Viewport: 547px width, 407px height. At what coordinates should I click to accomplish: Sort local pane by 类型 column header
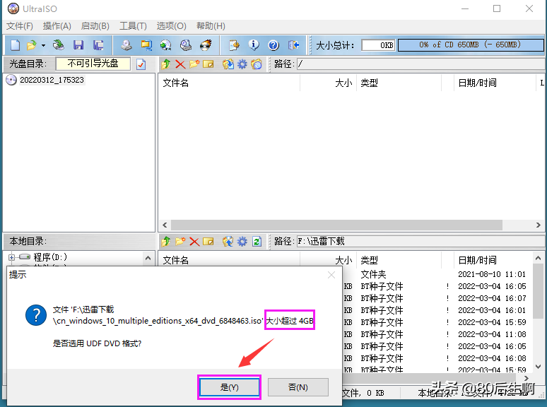click(399, 260)
